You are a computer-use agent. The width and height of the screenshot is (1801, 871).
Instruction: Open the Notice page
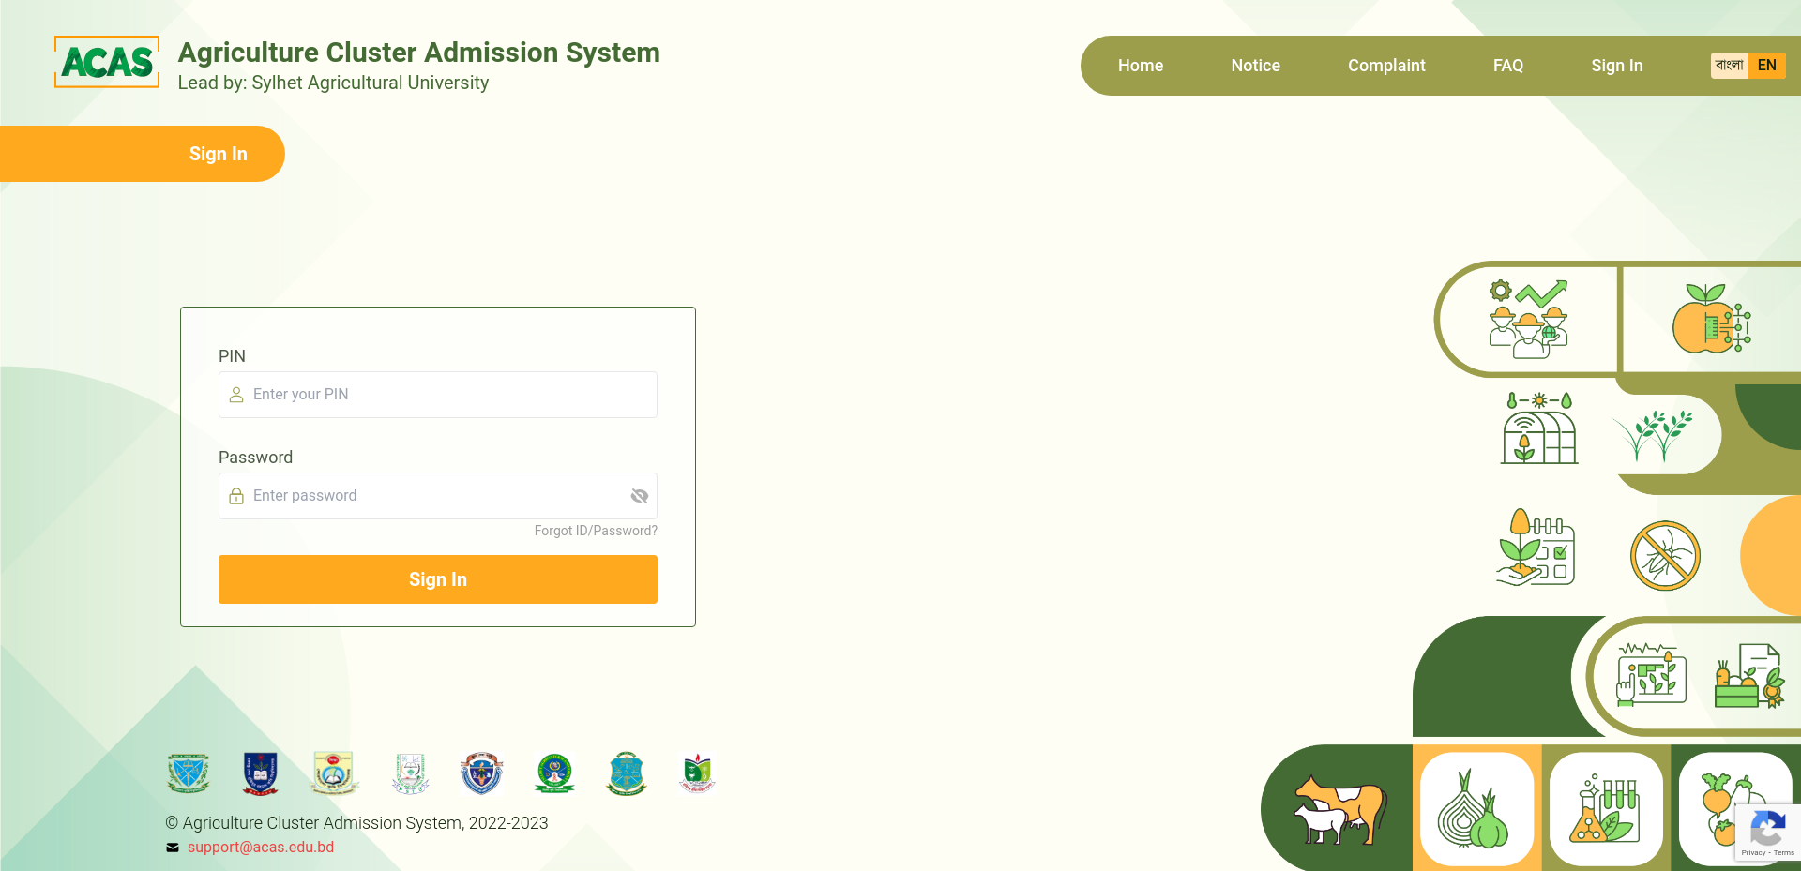pyautogui.click(x=1255, y=66)
